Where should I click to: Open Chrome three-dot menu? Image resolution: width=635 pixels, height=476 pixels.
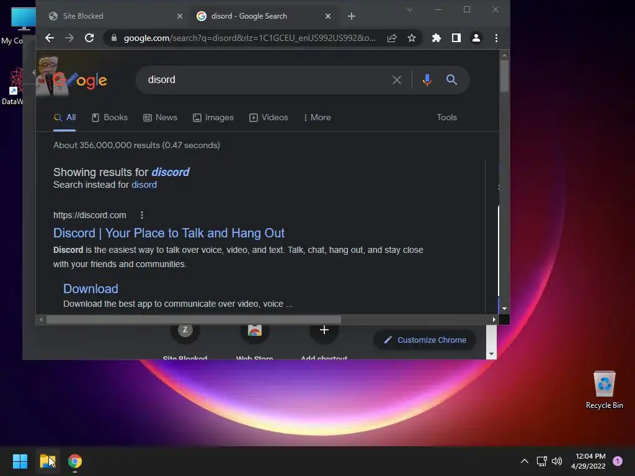[x=496, y=38]
